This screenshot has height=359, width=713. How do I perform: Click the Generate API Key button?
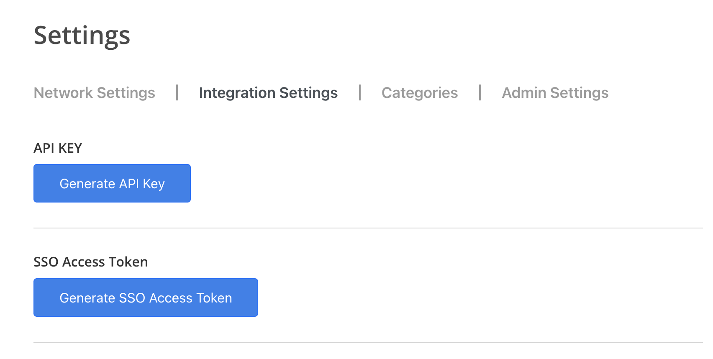[112, 183]
